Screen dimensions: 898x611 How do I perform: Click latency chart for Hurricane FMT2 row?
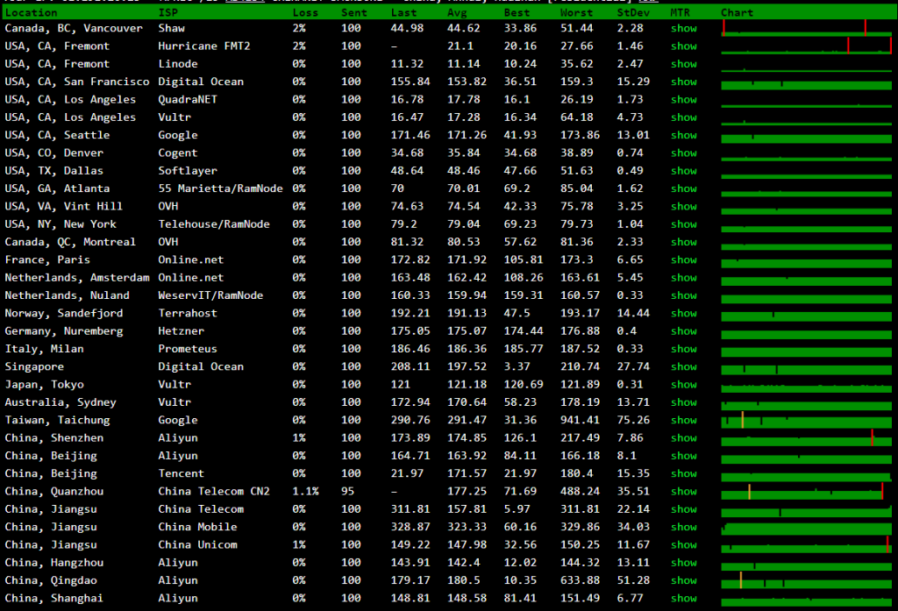pyautogui.click(x=807, y=46)
